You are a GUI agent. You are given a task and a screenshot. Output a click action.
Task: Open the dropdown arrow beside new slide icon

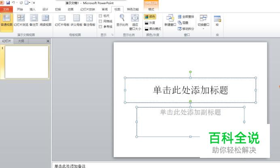[x=30, y=3]
